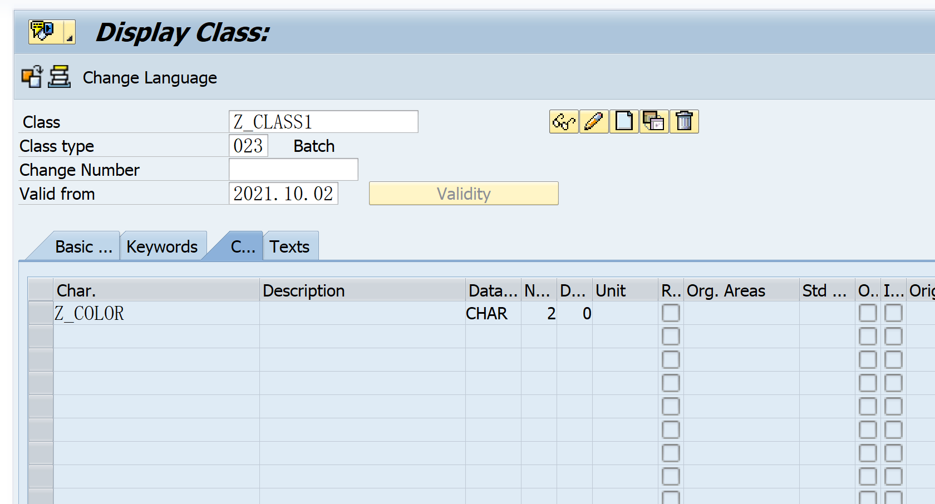
Task: Check the I checkbox on the second row
Action: (x=893, y=336)
